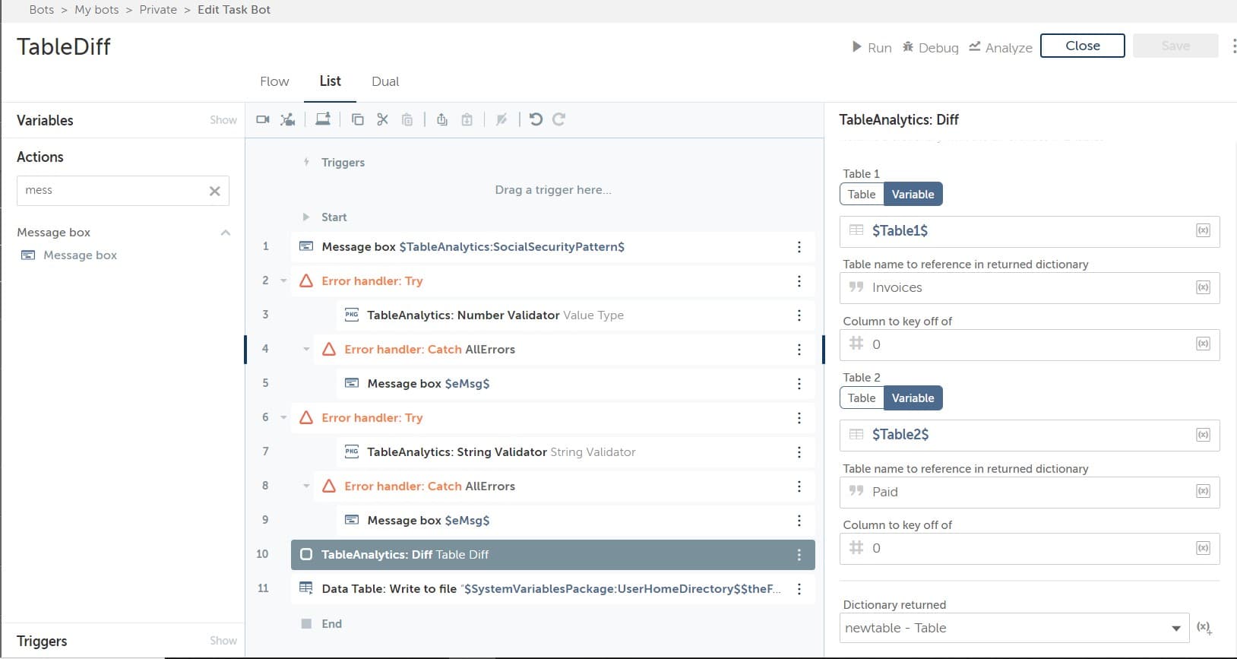Start the screen recorder camera icon
The image size is (1237, 659).
tap(263, 119)
